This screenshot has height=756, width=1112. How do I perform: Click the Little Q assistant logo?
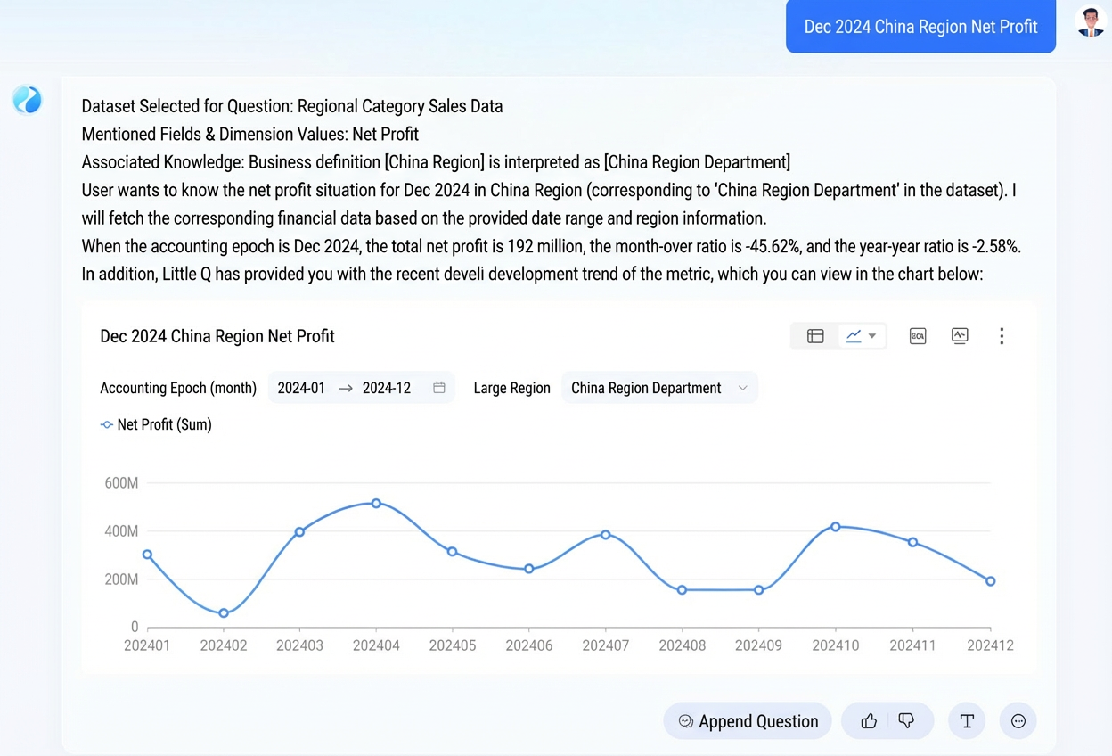pyautogui.click(x=28, y=100)
